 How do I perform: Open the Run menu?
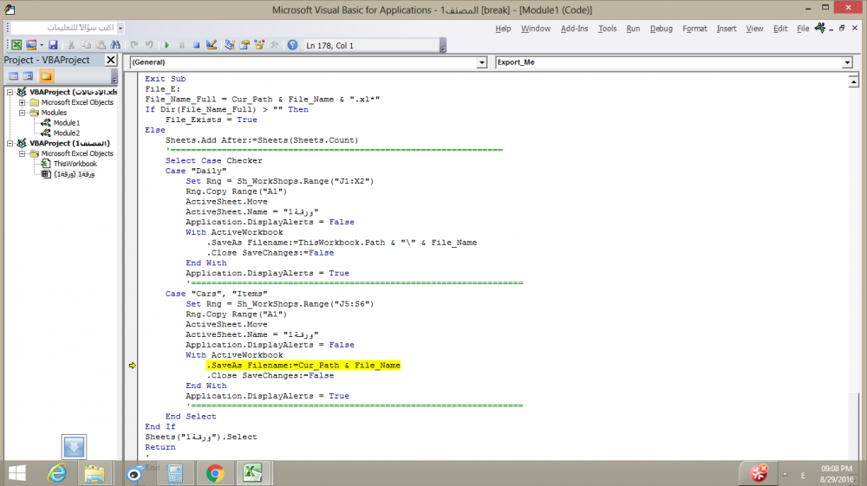[633, 29]
